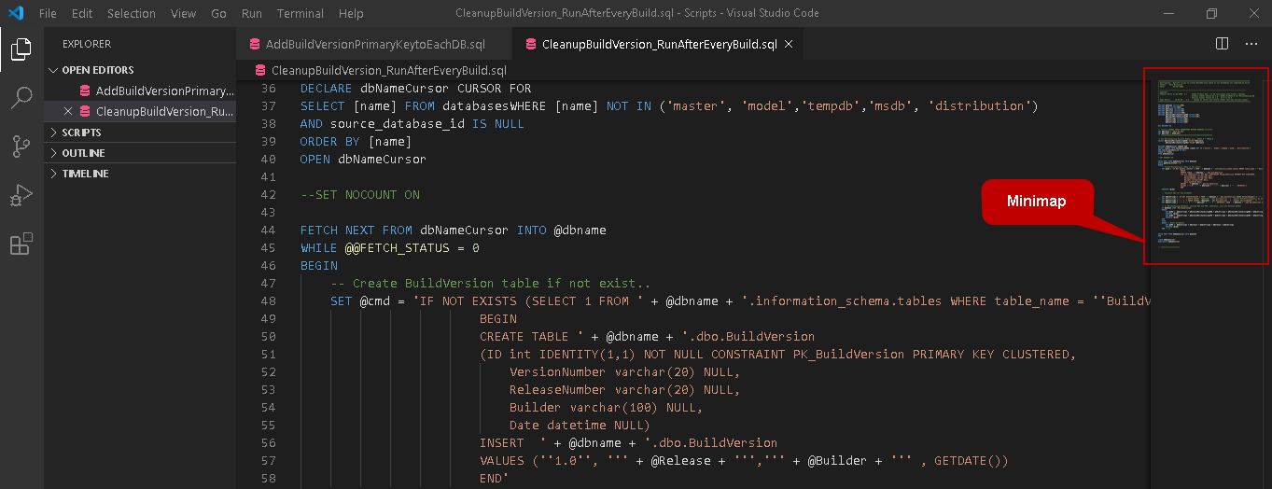Click breadcrumb database icon above the code
The width and height of the screenshot is (1272, 489).
(x=260, y=70)
